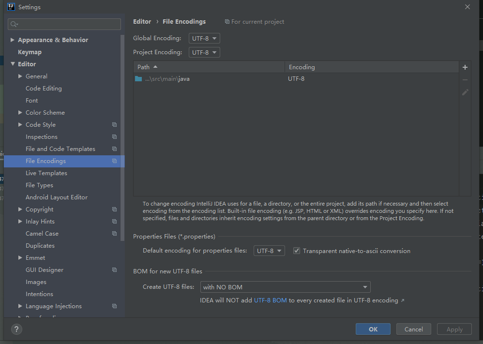Click the project-level icon next to Code Style
The image size is (483, 344).
tap(114, 125)
